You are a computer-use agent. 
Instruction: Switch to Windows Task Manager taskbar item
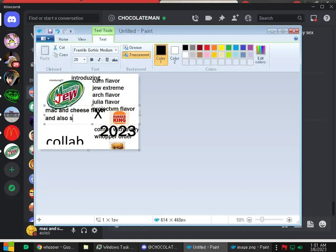tap(115, 247)
